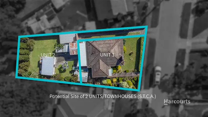This screenshot has height=117, width=208.
Task: Click the white car parked on street
Action: pyautogui.click(x=158, y=75)
